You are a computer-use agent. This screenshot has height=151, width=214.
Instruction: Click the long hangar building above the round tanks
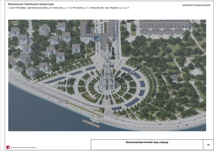[x=164, y=24]
